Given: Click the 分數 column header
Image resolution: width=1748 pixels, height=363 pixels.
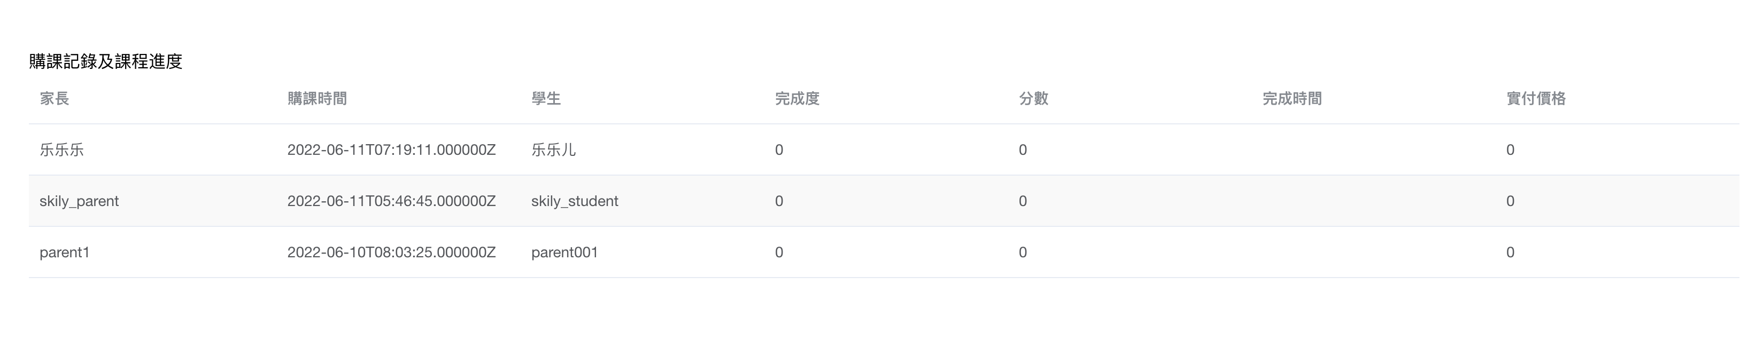Looking at the screenshot, I should 1033,99.
